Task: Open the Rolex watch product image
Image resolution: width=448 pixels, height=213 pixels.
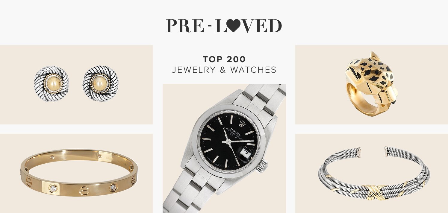Action: coord(224,148)
